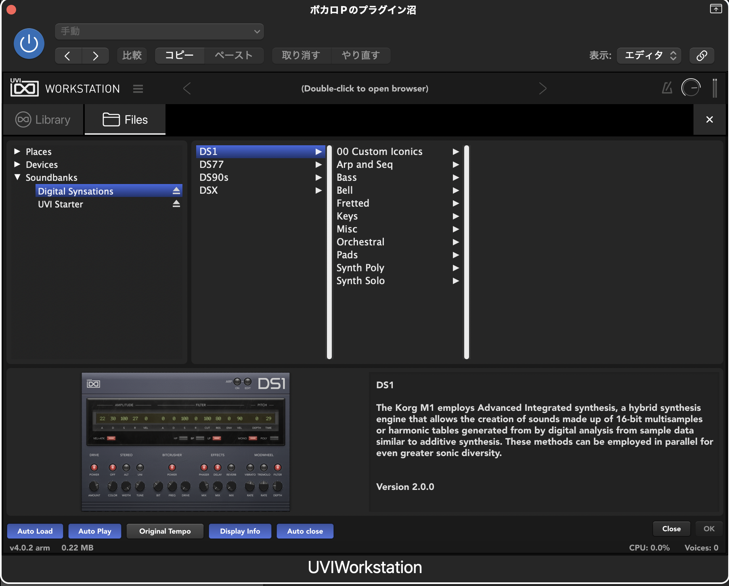729x586 pixels.
Task: Open the エディタ view dropdown
Action: [649, 55]
